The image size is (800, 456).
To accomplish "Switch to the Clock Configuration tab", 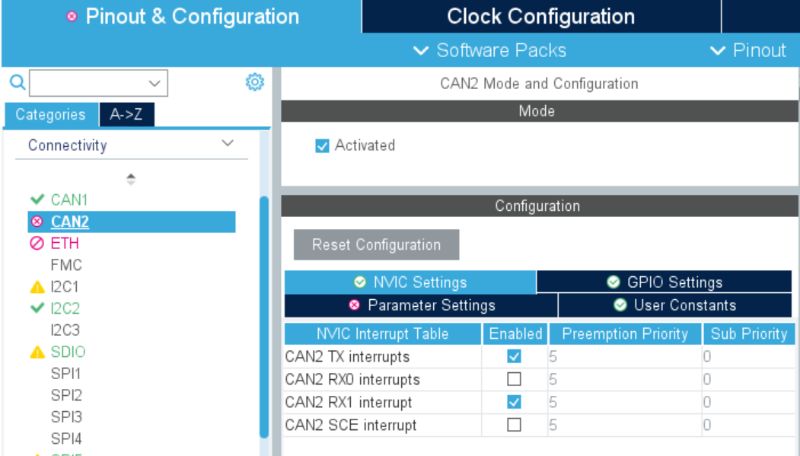I will pyautogui.click(x=540, y=16).
